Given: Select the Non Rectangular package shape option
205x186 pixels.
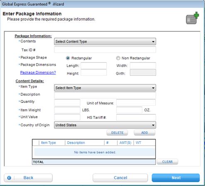Looking at the screenshot, I should click(x=118, y=58).
